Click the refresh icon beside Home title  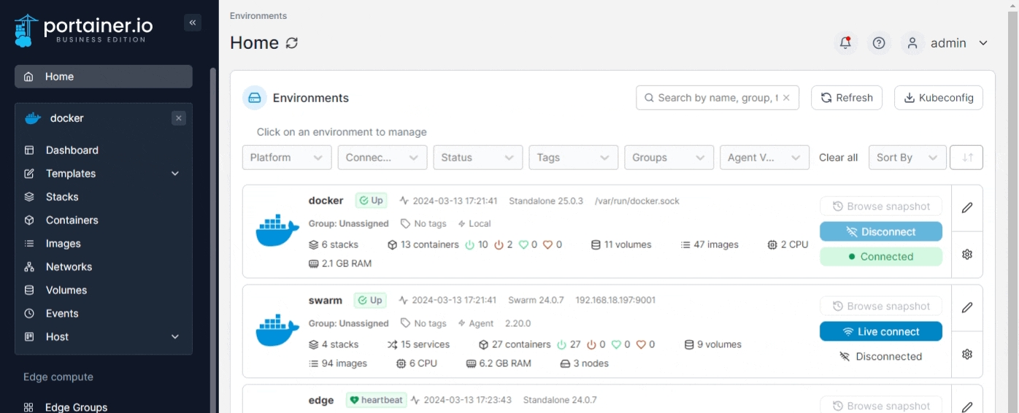[292, 43]
